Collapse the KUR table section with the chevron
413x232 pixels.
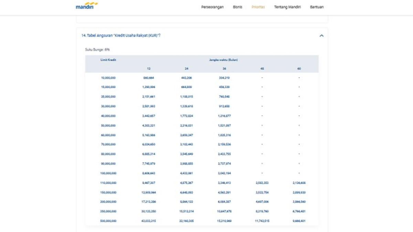click(x=321, y=35)
